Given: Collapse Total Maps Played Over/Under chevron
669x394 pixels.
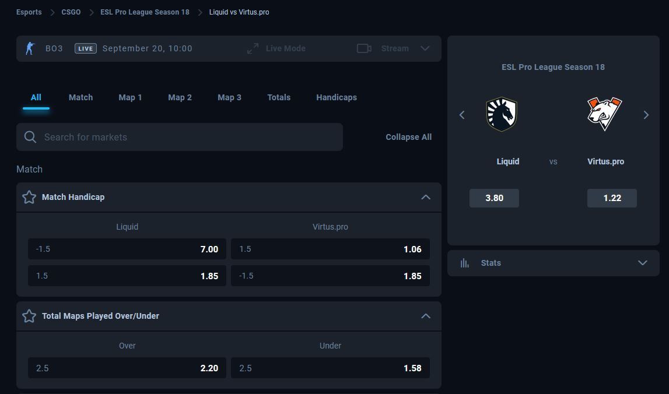Looking at the screenshot, I should (426, 316).
